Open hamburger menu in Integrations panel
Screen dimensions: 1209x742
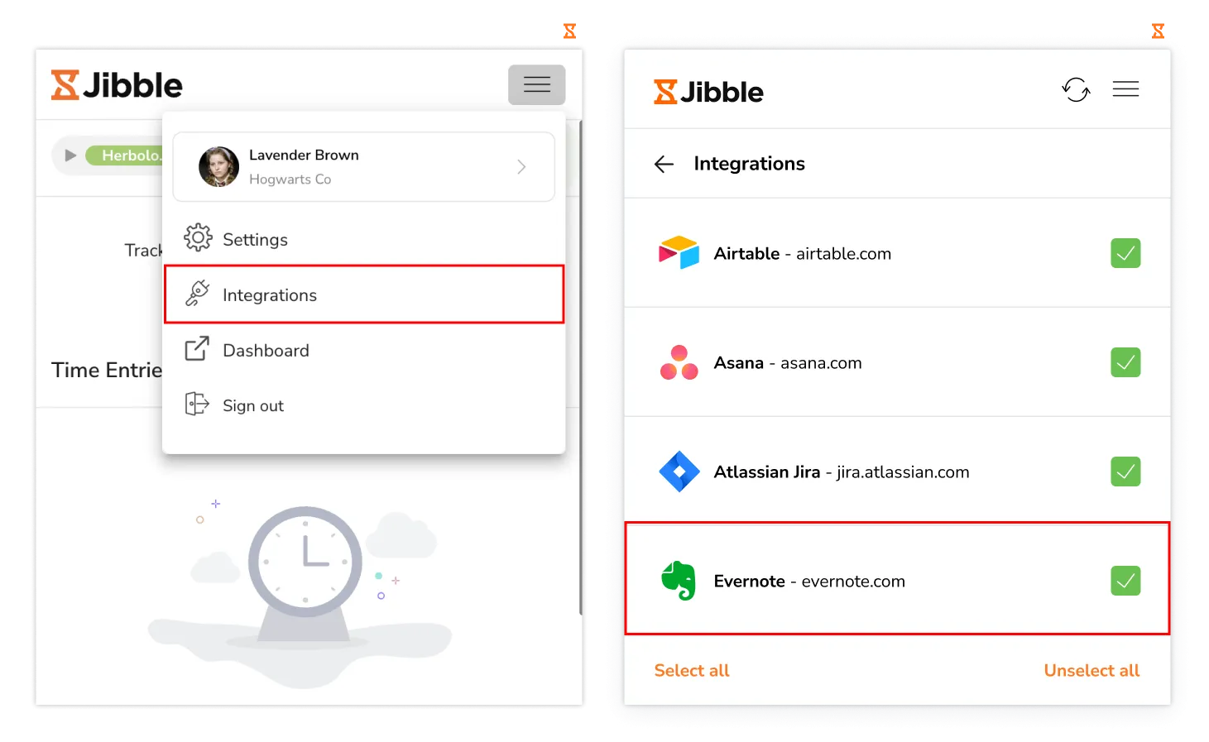pyautogui.click(x=1125, y=89)
